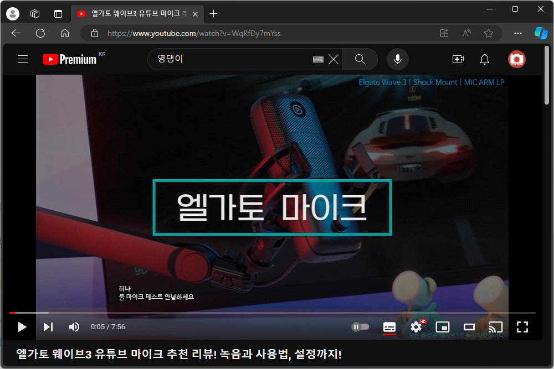Click the page vertical scrollbar
Screen dimensions: 554x369
click(547, 75)
